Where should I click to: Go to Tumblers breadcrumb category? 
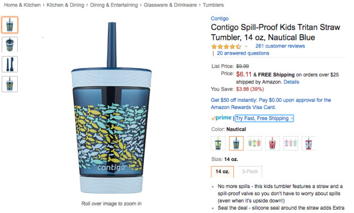[213, 5]
